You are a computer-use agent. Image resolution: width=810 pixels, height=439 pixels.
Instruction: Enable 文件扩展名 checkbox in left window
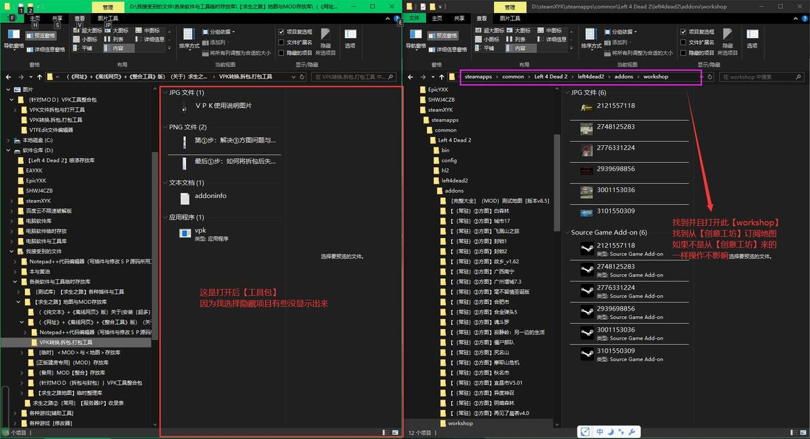[281, 42]
